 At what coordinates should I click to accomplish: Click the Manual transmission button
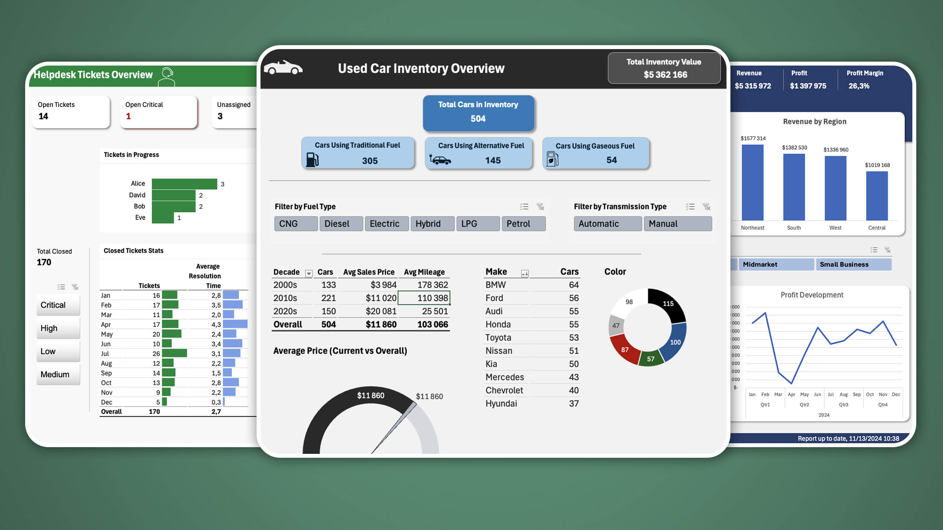(x=677, y=224)
